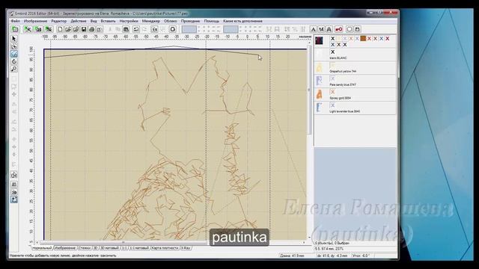This screenshot has width=479, height=269.
Task: Click the first gray-blue toolbar input box
Action: click(x=189, y=29)
